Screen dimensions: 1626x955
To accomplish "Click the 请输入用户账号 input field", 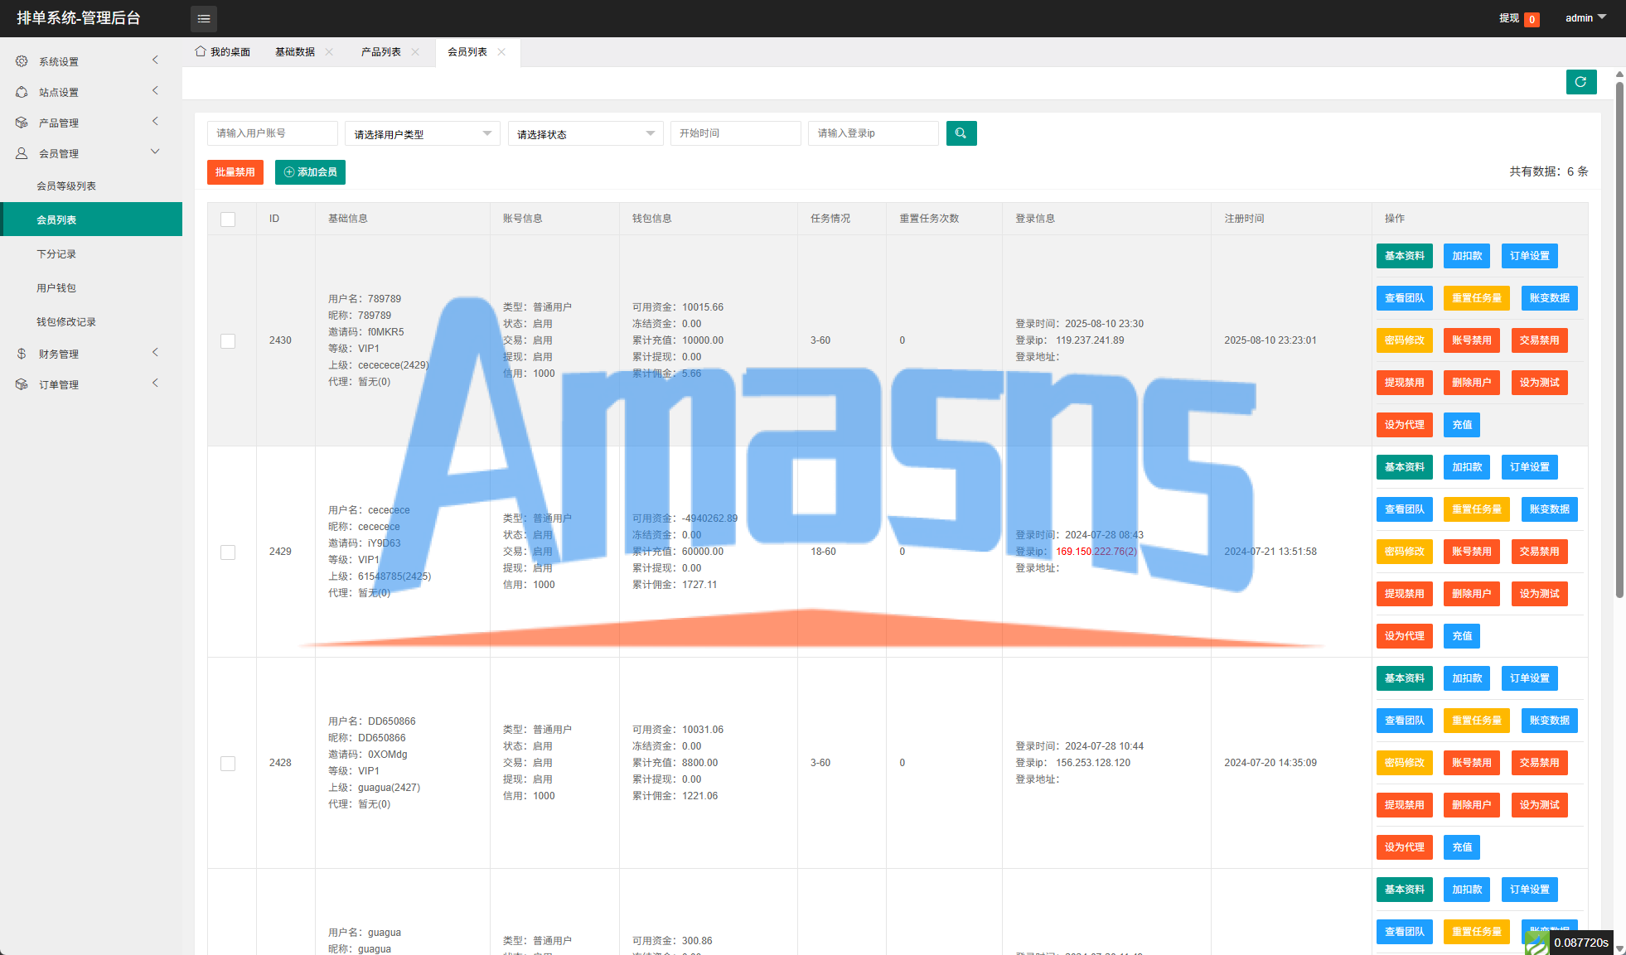I will tap(272, 133).
